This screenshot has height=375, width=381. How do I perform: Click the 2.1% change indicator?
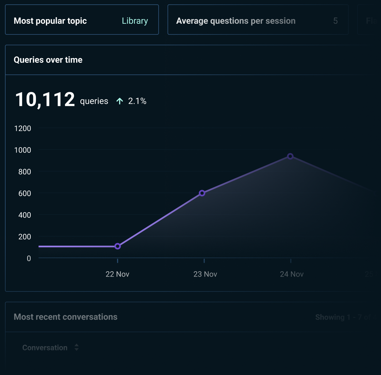[x=137, y=101]
